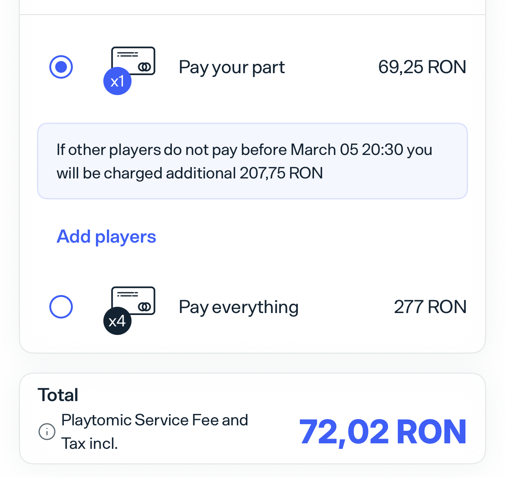Select the Pay everything option
This screenshot has width=505, height=477.
coord(61,307)
